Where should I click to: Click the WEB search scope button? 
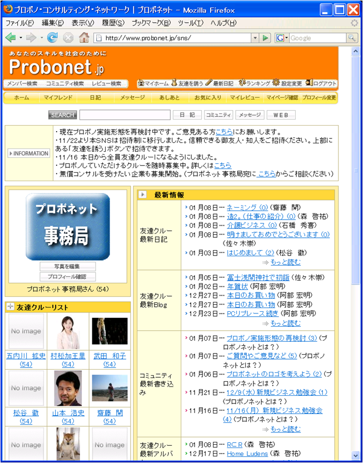pos(281,115)
